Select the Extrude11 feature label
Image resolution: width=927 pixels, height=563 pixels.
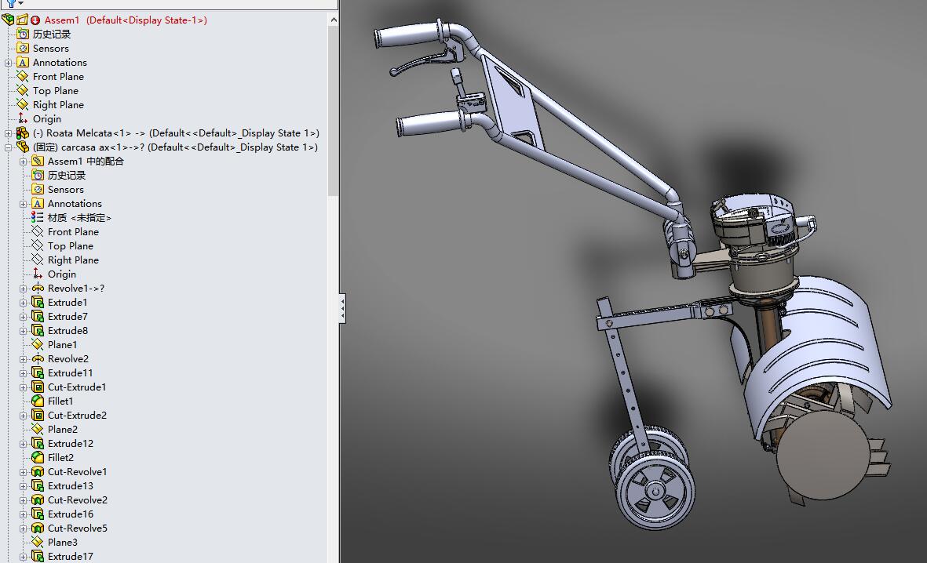tap(70, 372)
